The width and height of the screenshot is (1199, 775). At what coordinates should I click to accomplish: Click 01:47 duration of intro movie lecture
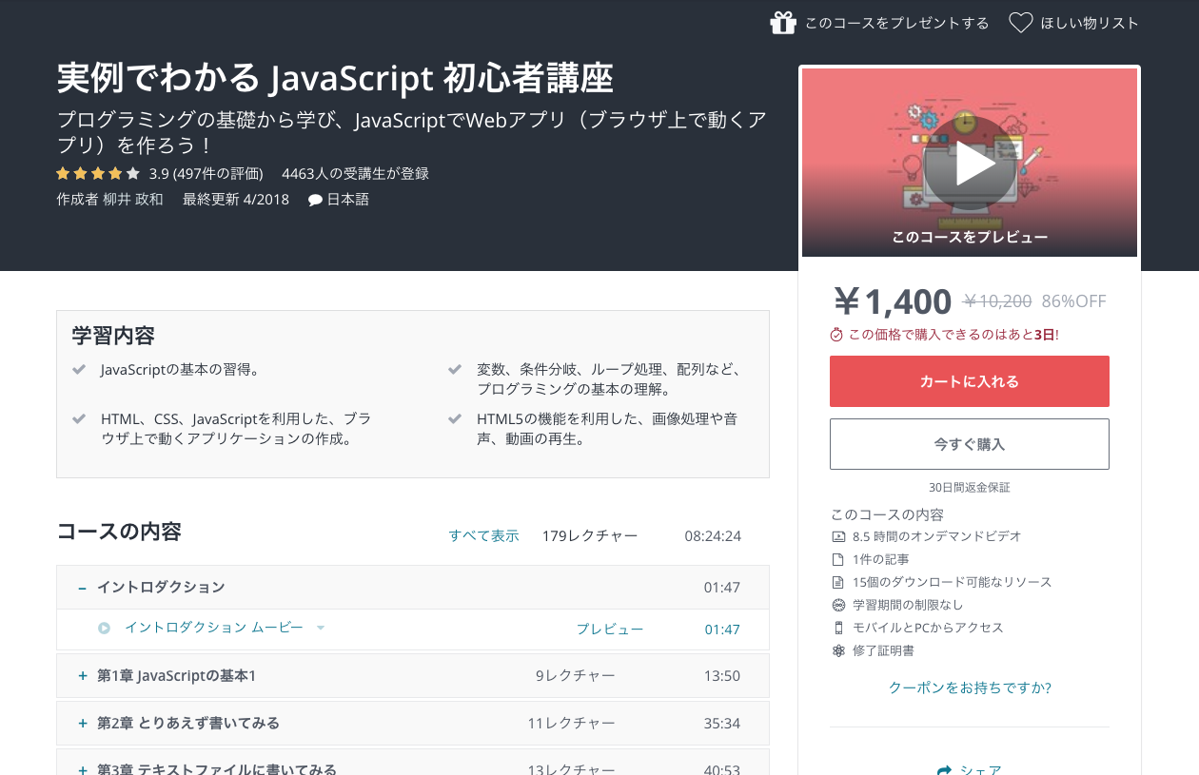click(x=722, y=630)
